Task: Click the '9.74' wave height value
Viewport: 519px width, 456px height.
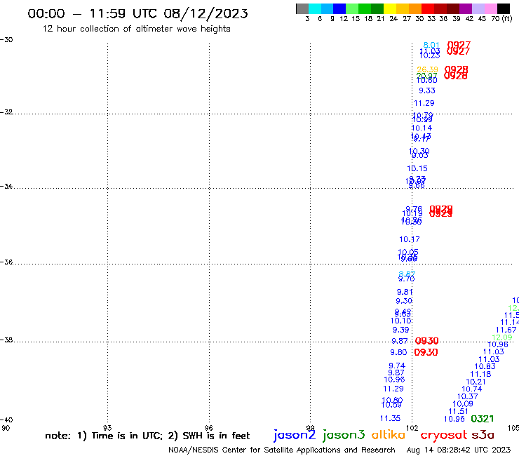Action: click(x=397, y=366)
